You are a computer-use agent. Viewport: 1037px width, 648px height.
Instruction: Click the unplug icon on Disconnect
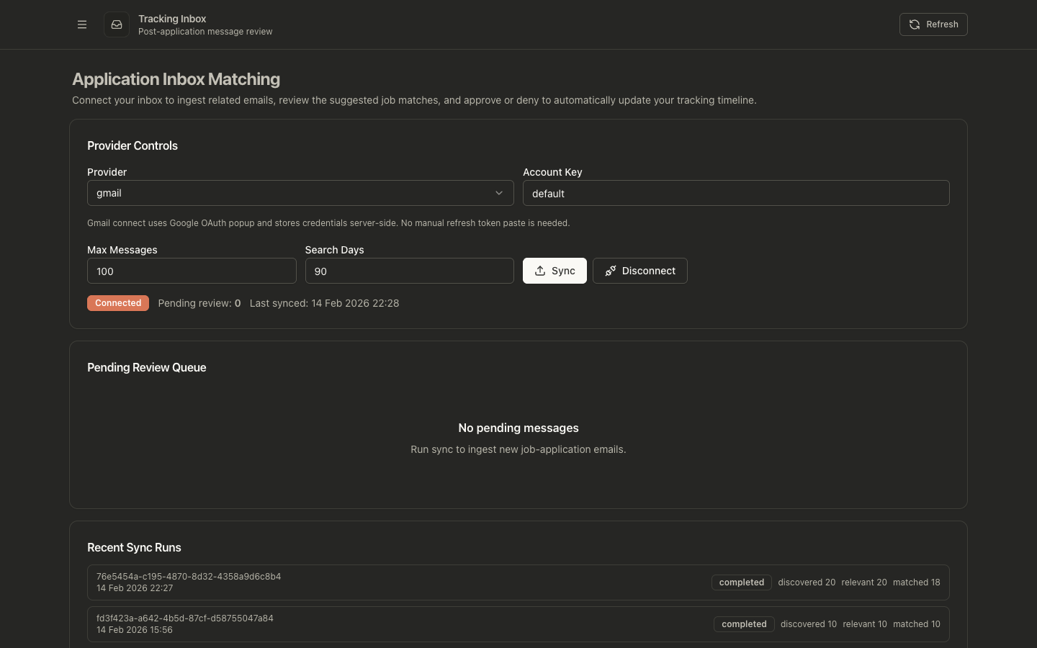click(x=611, y=271)
